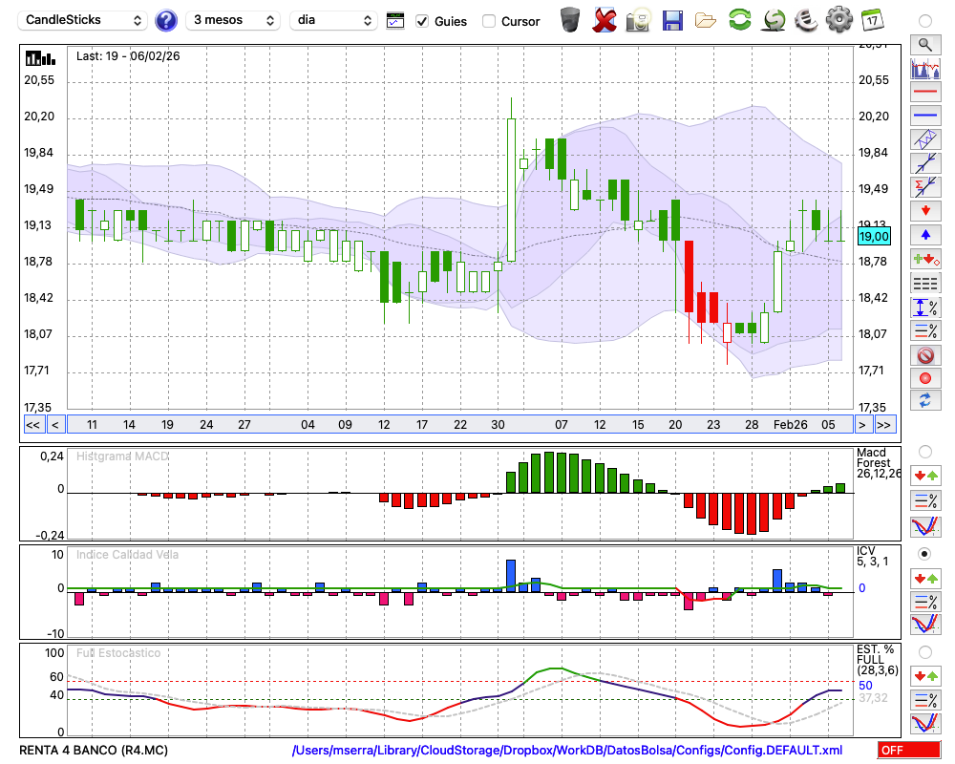Click the blue up arrow marker tool
Screen dimensions: 955x764
pyautogui.click(x=924, y=235)
